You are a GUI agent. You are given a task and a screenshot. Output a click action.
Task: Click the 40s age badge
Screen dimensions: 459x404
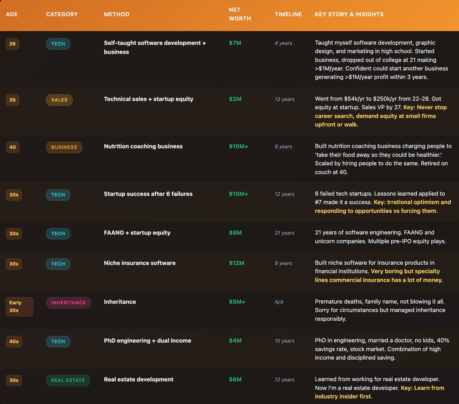pos(14,341)
